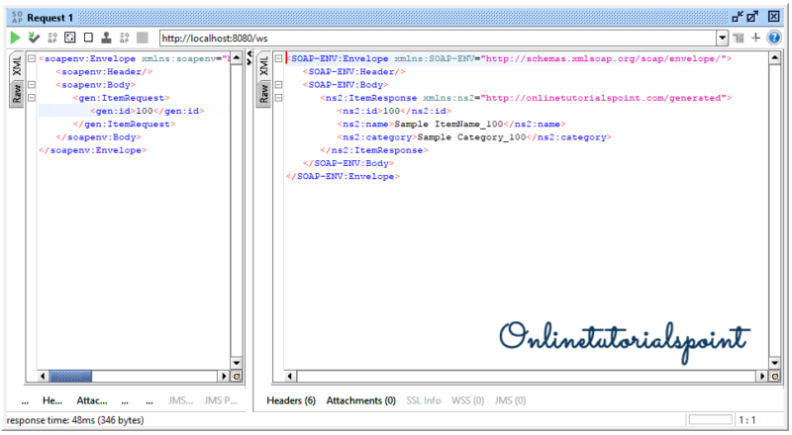This screenshot has width=792, height=435.
Task: Open the blue online help icon
Action: click(773, 38)
